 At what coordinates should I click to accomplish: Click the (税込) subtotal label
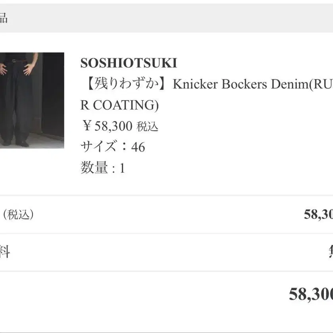(18, 214)
